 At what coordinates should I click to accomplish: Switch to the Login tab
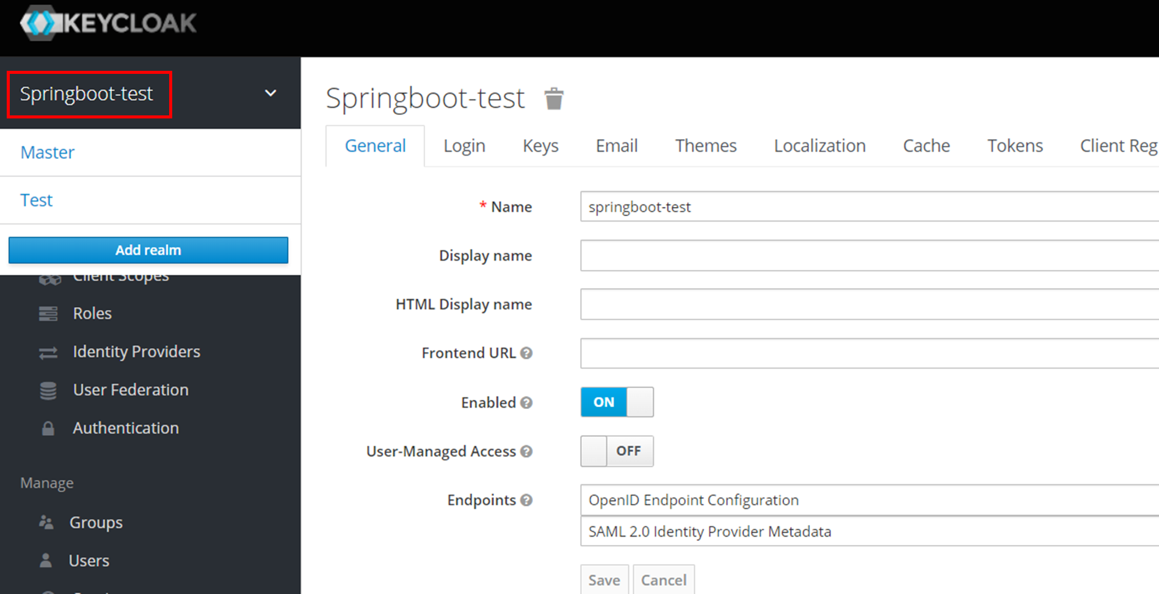pos(464,146)
